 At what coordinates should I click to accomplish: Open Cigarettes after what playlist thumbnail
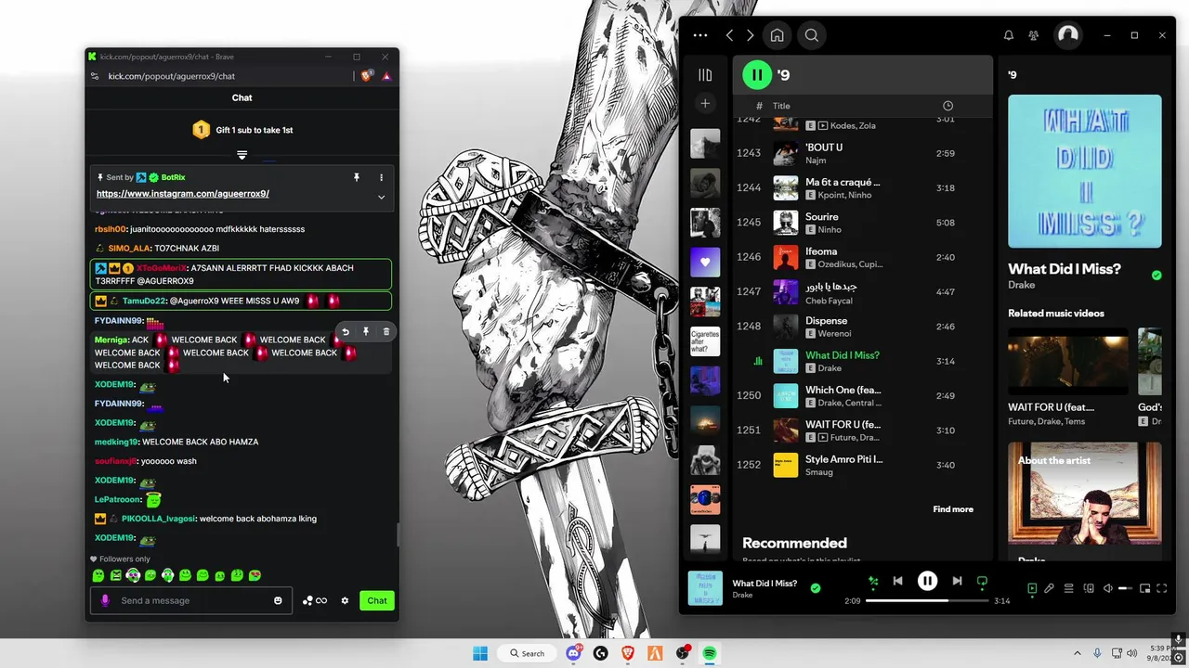[705, 341]
